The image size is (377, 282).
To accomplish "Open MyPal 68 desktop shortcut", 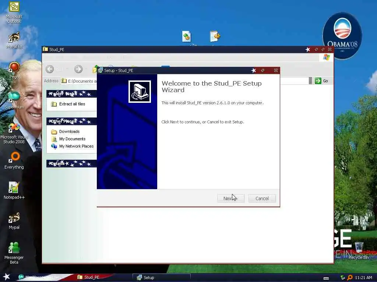I will coord(14,40).
